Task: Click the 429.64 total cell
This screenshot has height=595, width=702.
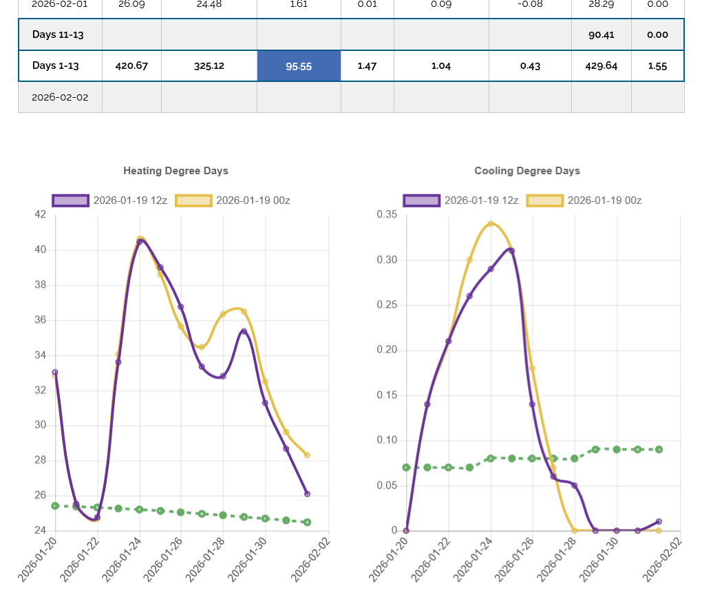Action: coord(601,66)
